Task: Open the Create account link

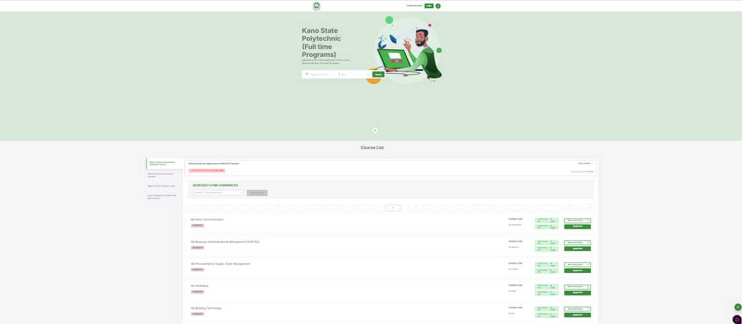Action: click(414, 6)
